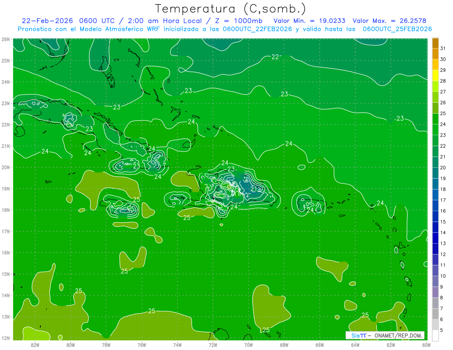Image resolution: width=453 pixels, height=350 pixels.
Task: Click the colorbar tick label 16
Action: [443, 211]
